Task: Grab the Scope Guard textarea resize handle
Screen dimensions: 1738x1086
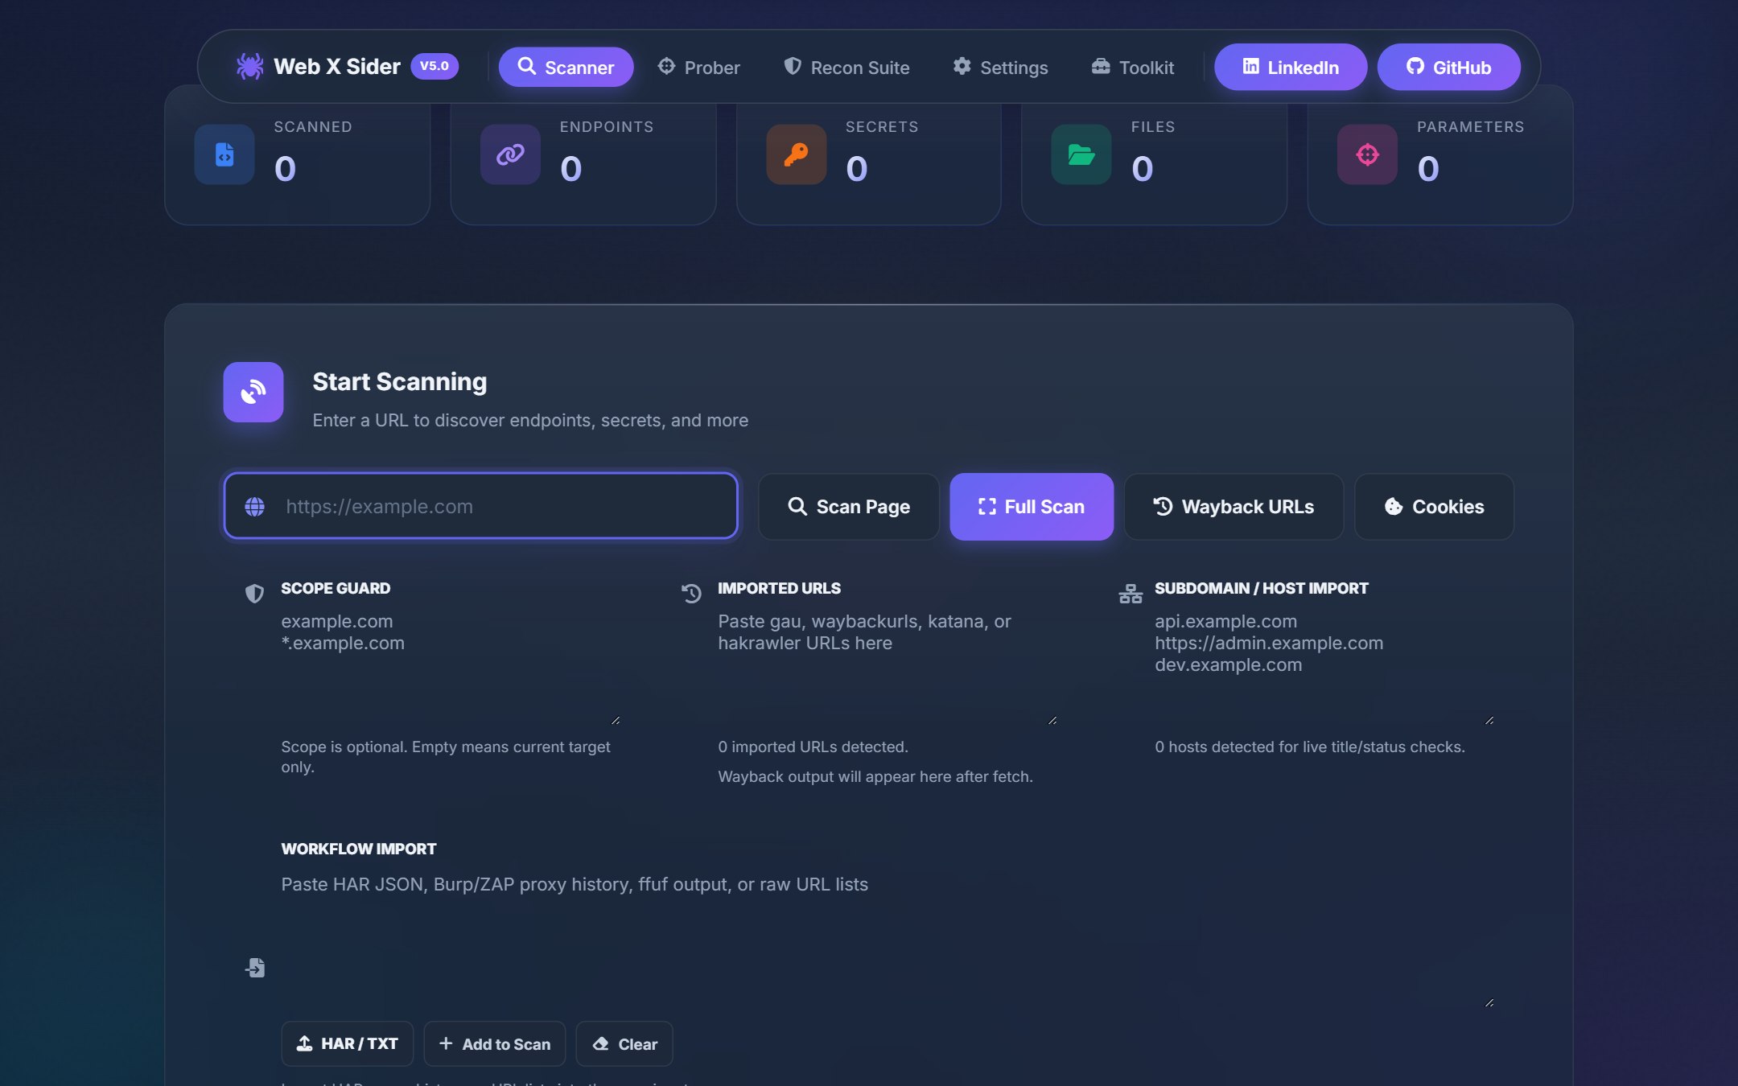Action: coord(616,720)
